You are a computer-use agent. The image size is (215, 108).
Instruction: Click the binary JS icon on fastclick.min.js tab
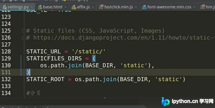click(x=101, y=7)
